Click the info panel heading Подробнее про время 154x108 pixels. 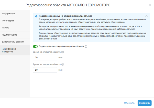65,16
